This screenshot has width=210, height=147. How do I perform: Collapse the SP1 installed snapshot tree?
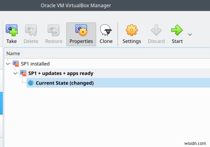[8, 64]
